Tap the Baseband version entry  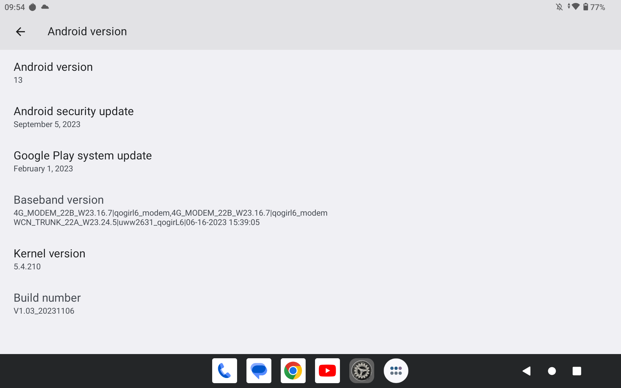point(170,210)
